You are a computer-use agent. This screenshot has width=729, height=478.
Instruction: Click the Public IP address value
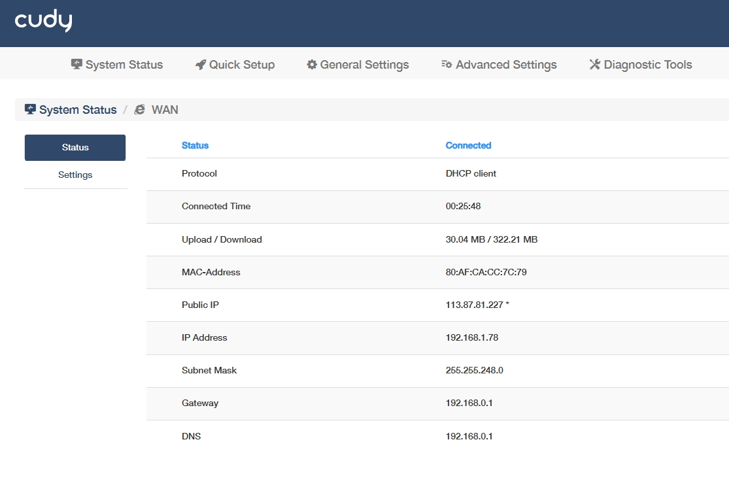(474, 305)
